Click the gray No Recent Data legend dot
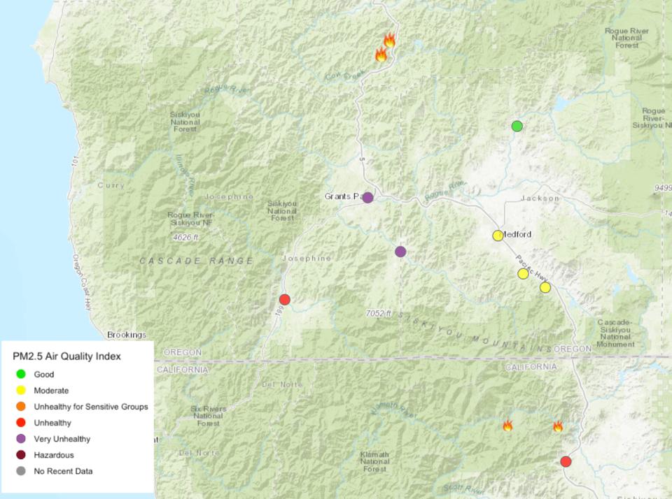Screen dimensions: 672x499 [20, 471]
